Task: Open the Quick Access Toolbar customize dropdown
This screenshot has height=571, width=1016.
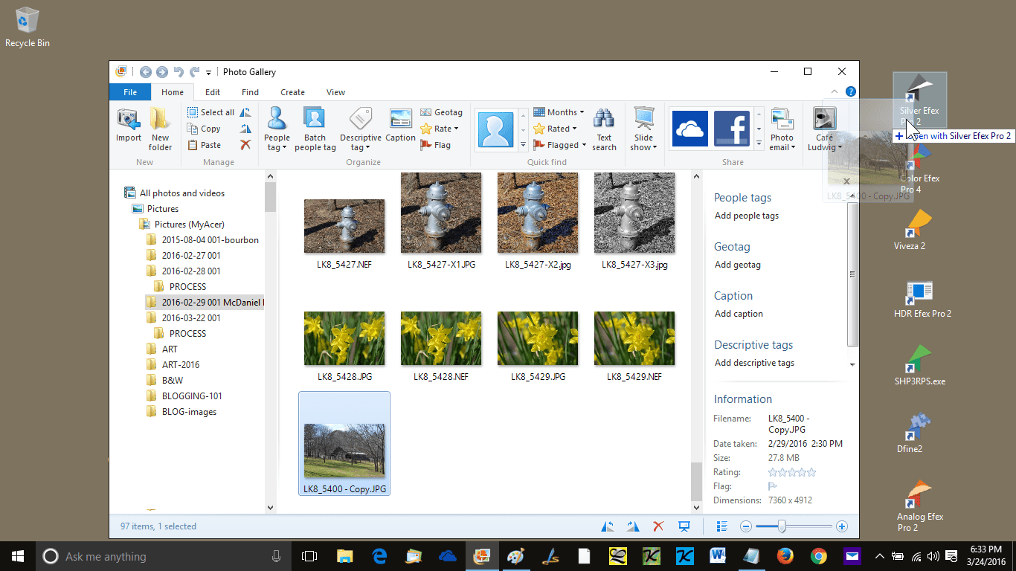Action: [x=209, y=72]
